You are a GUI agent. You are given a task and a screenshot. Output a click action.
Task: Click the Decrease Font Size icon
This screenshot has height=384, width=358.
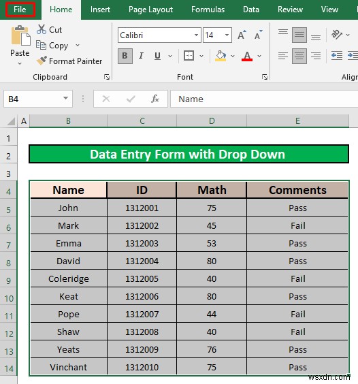(259, 35)
